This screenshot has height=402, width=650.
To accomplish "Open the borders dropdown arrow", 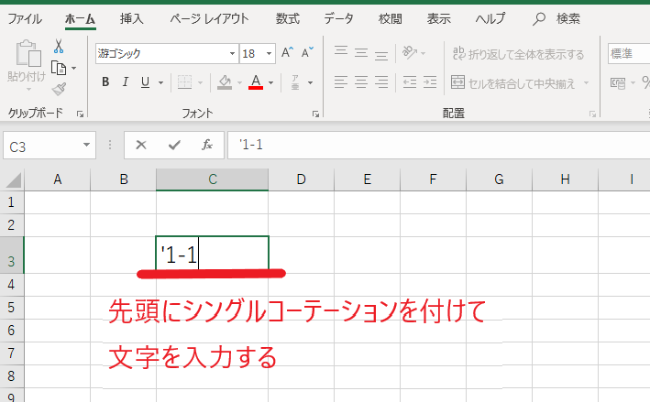I will click(x=200, y=82).
